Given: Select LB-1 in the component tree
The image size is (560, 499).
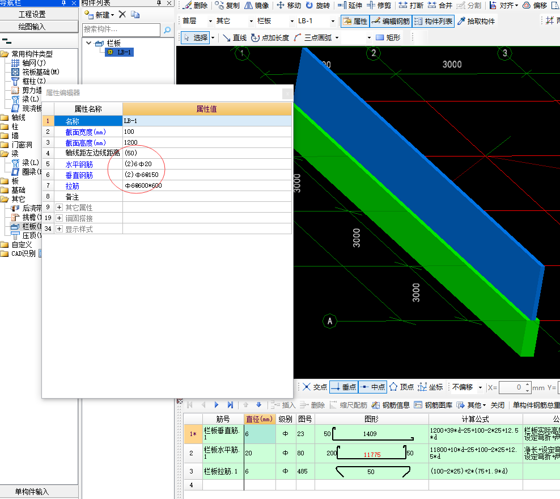Looking at the screenshot, I should pos(120,52).
